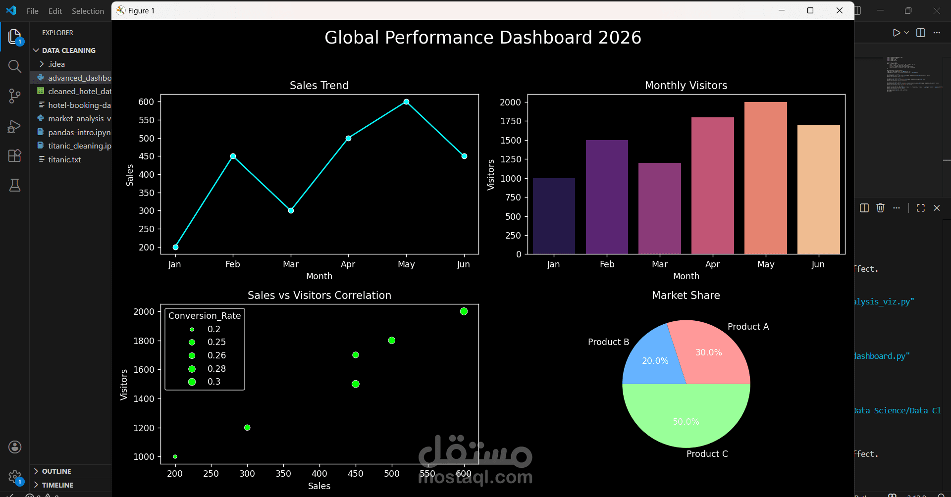This screenshot has height=497, width=951.
Task: Open the market_analysis_v Python file
Action: coord(71,118)
